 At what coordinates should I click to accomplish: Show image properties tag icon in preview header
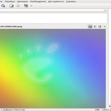click(x=95, y=27)
